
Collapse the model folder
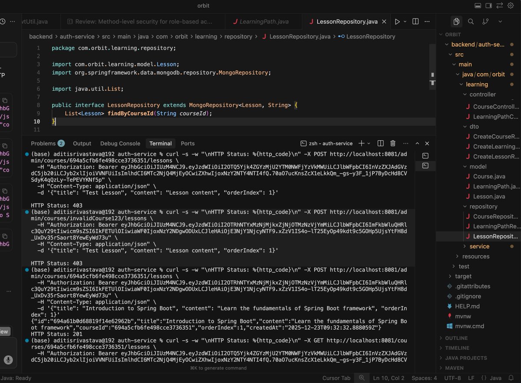pyautogui.click(x=478, y=166)
